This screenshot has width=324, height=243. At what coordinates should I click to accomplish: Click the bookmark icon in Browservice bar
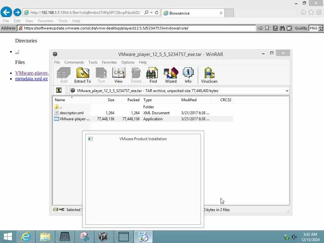coord(267,28)
